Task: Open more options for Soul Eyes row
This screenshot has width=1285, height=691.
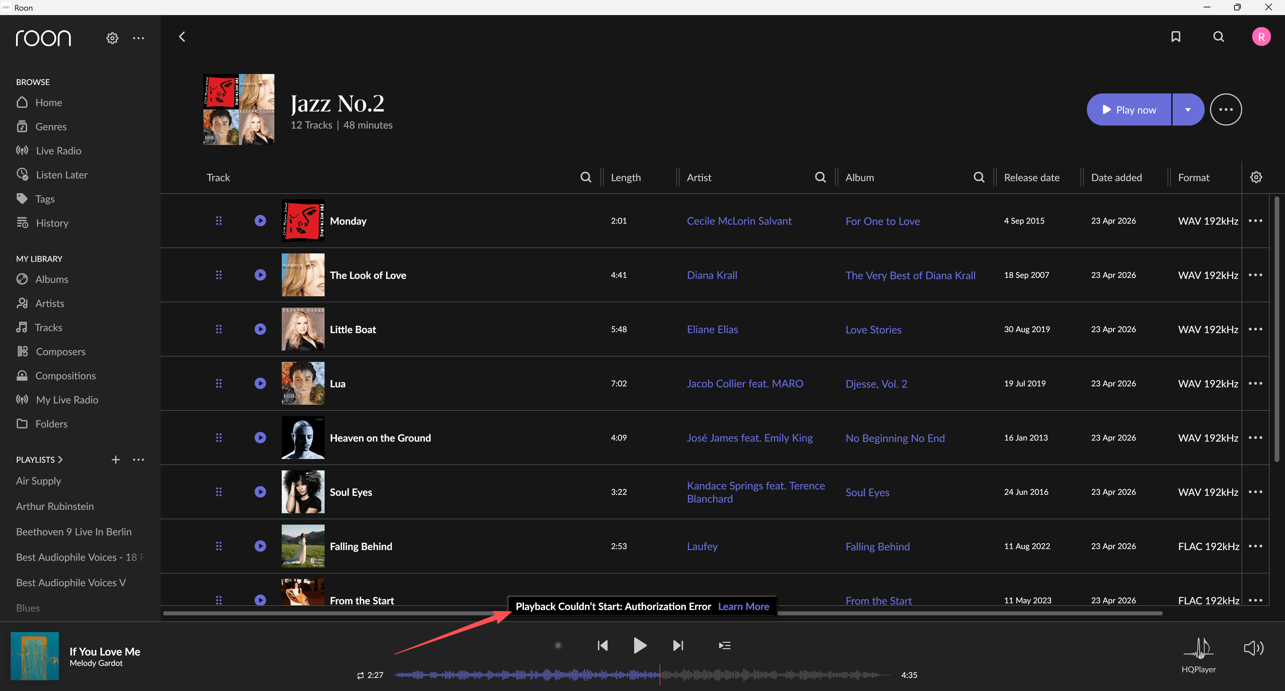Action: [1256, 492]
